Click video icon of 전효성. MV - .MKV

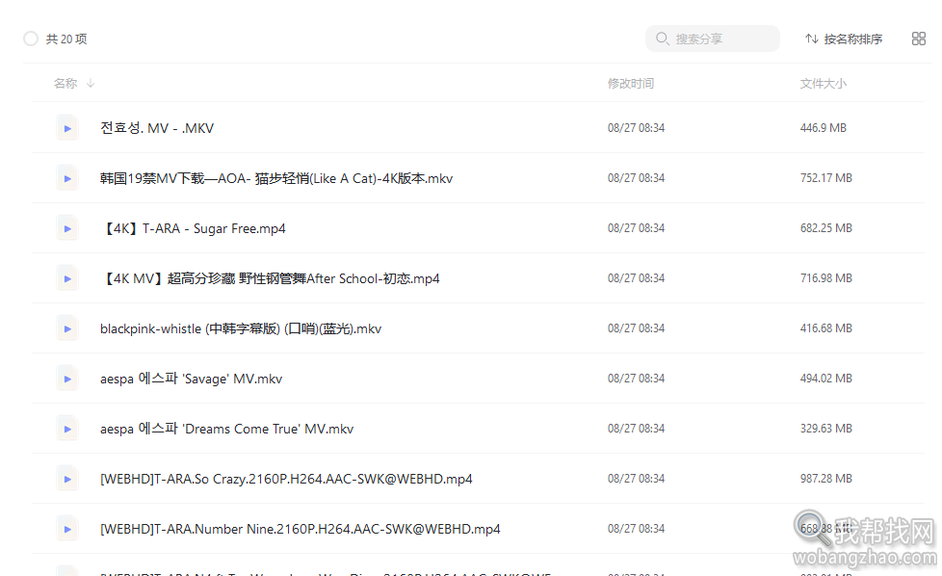click(67, 128)
